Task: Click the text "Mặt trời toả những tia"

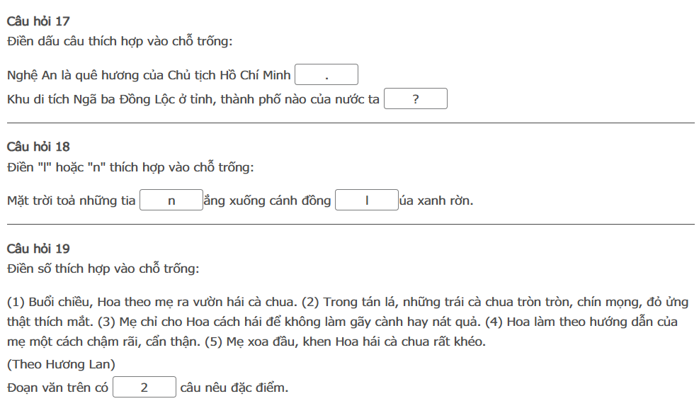Action: (71, 201)
